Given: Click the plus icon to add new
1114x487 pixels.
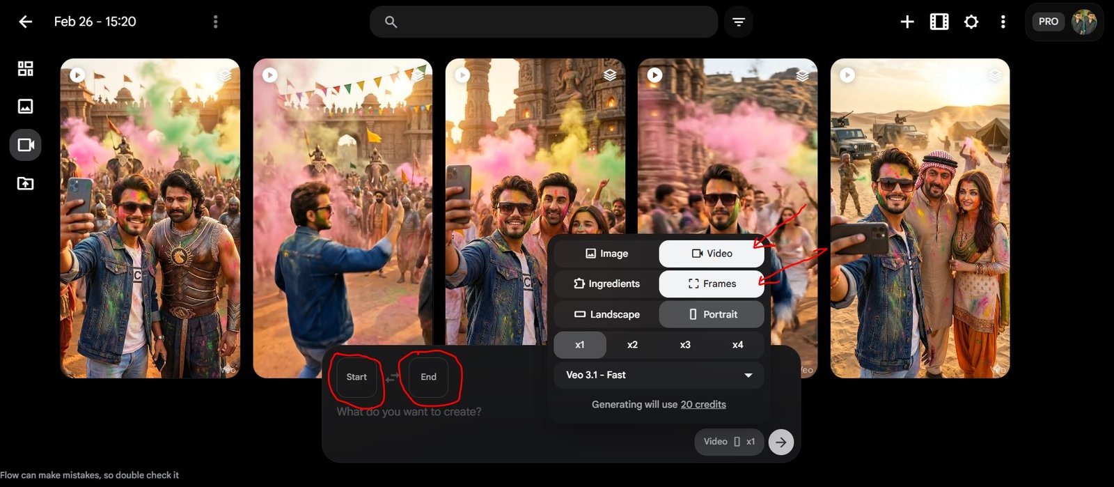Looking at the screenshot, I should (x=907, y=22).
